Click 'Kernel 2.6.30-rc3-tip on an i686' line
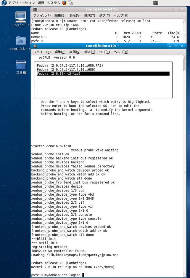Screen dimensions: 190x278 pyautogui.click(x=73, y=267)
